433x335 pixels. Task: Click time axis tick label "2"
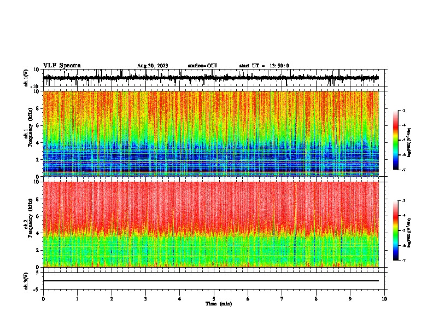tap(112, 299)
